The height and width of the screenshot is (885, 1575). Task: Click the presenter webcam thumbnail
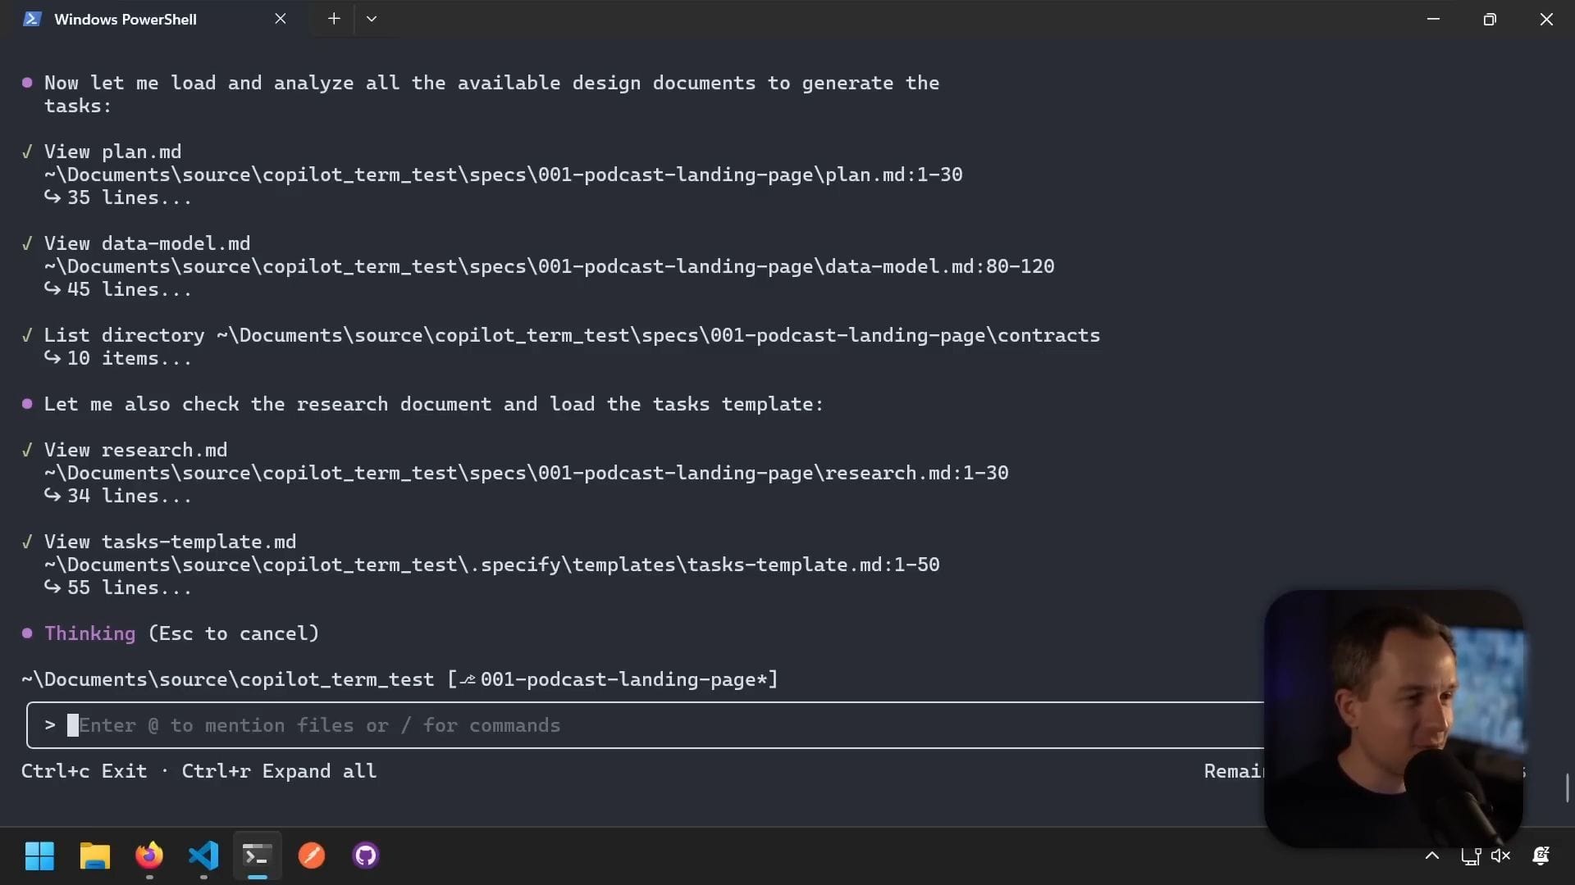click(1393, 718)
